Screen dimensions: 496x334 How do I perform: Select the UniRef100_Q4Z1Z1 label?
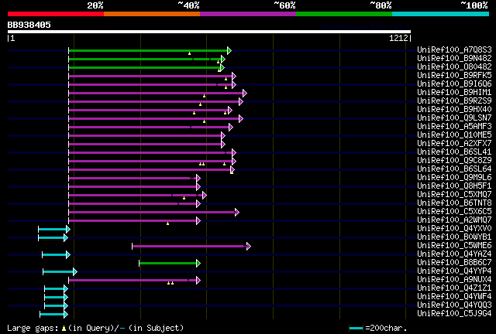(x=454, y=288)
